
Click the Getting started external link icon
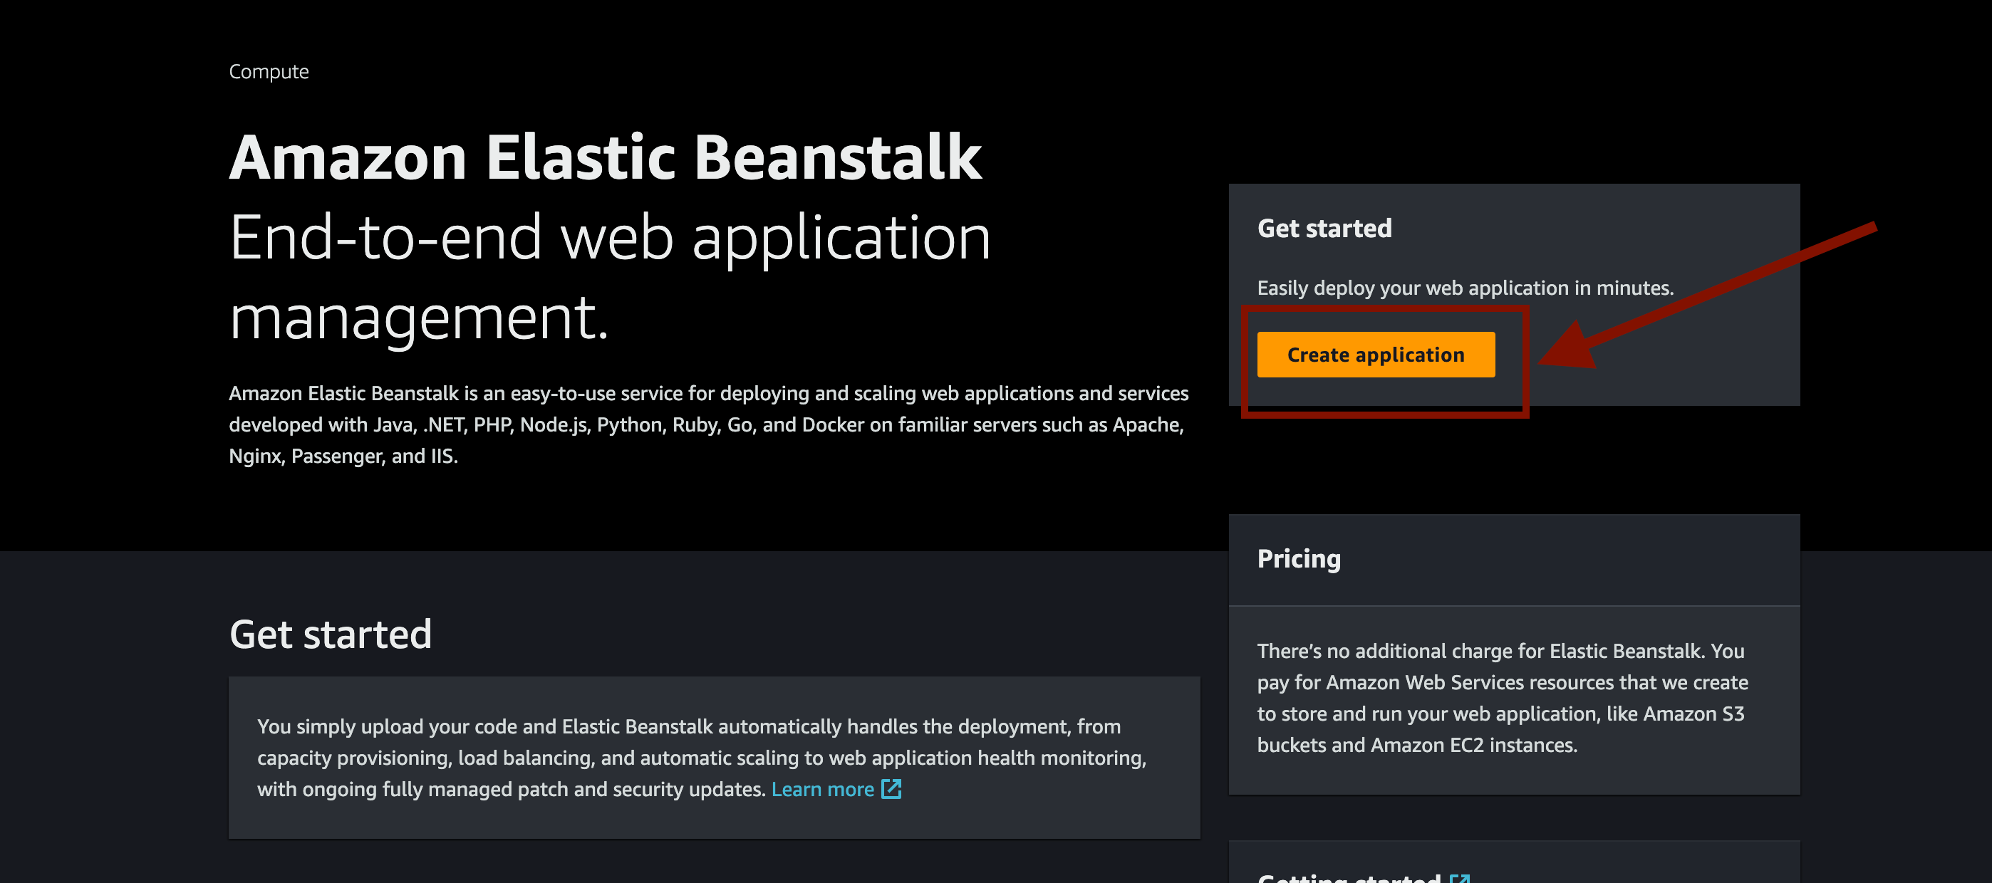pyautogui.click(x=1460, y=878)
